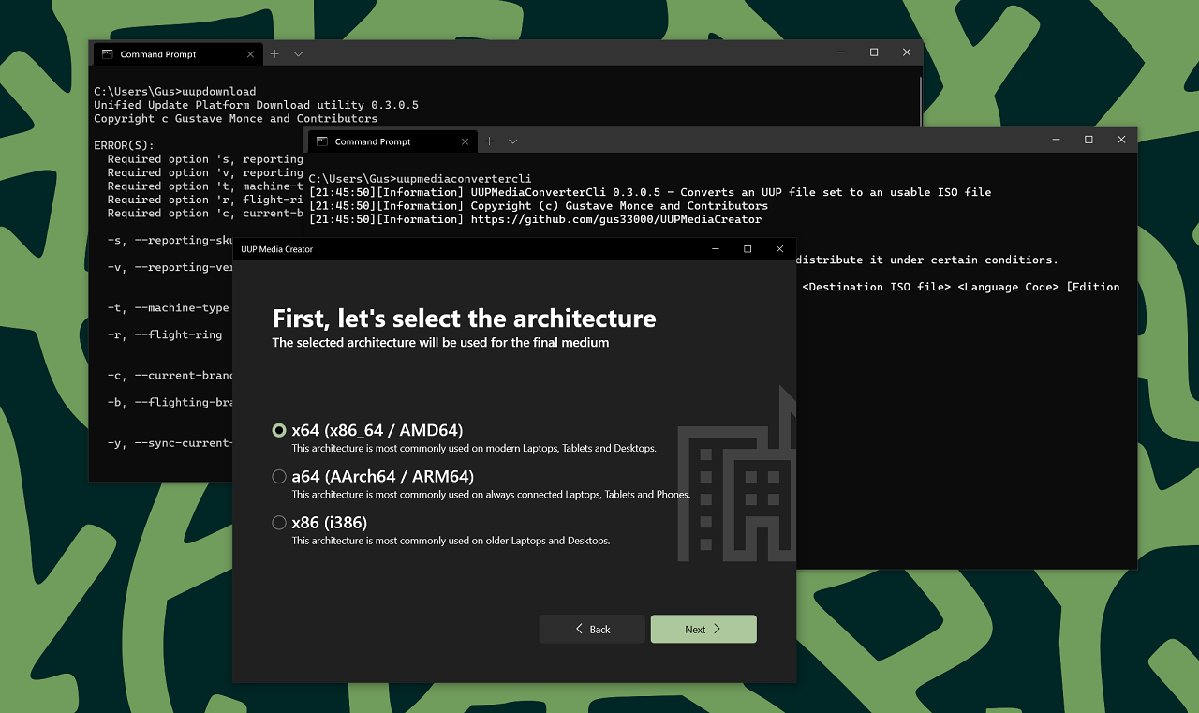This screenshot has width=1199, height=713.
Task: Minimize the uupdownload terminal window
Action: [841, 52]
